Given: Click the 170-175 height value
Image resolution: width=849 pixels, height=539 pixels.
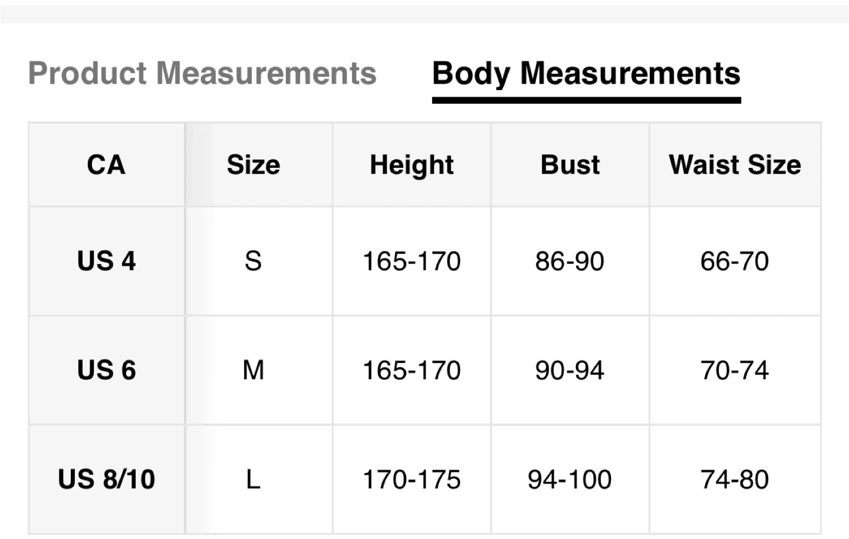Looking at the screenshot, I should click(x=412, y=479).
